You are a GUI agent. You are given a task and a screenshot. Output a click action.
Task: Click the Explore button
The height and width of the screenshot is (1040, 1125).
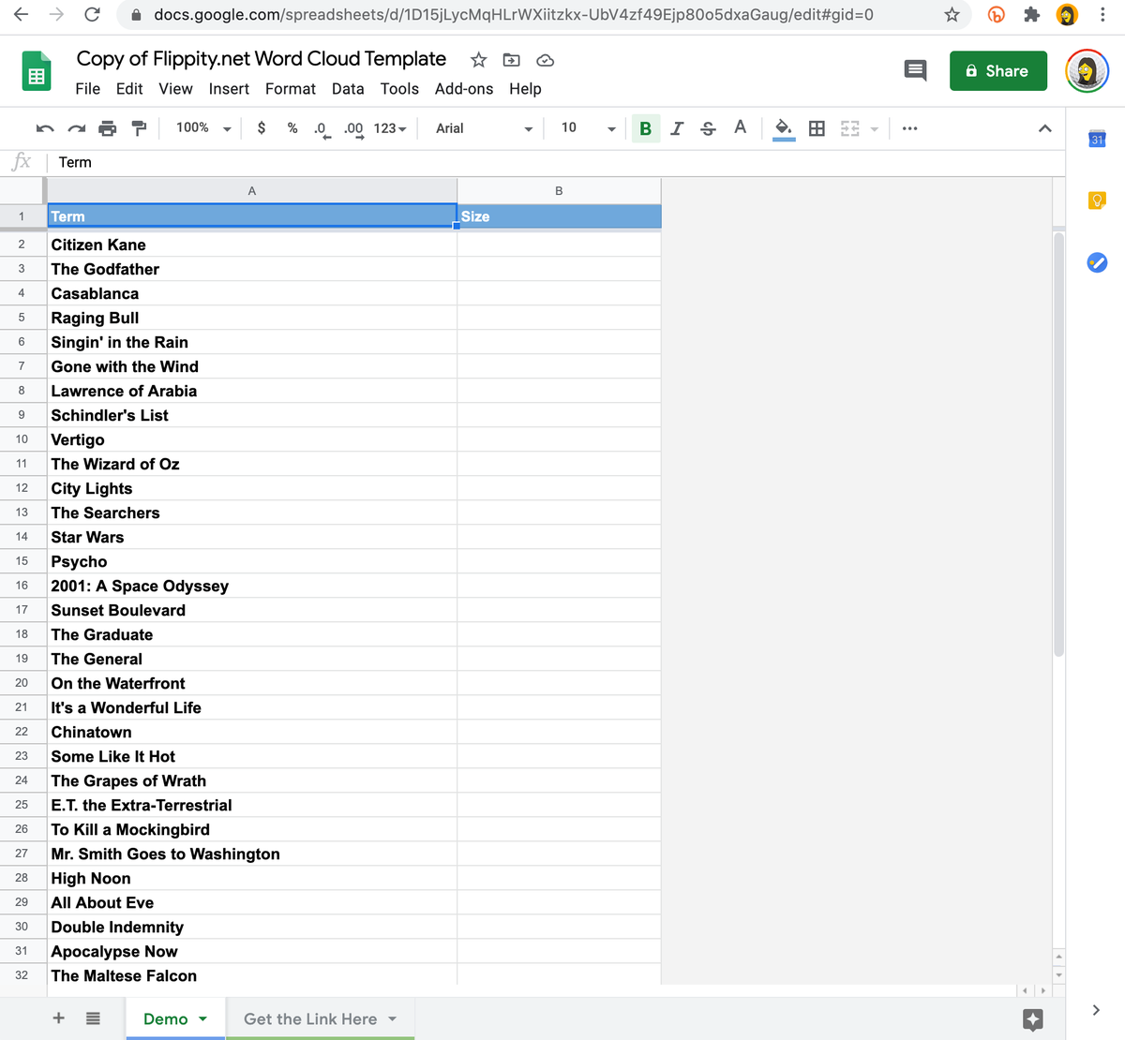tap(1033, 1019)
